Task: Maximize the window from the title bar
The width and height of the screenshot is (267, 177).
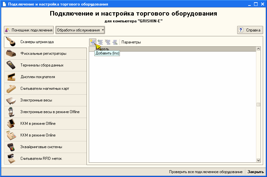Action: click(256, 4)
